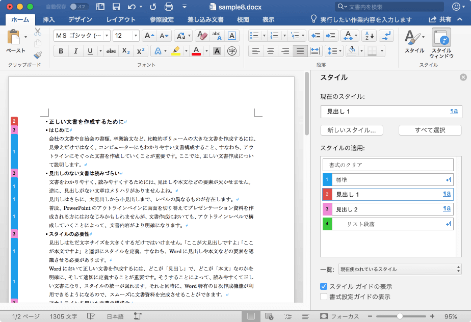Open the font name dropdown

[106, 36]
